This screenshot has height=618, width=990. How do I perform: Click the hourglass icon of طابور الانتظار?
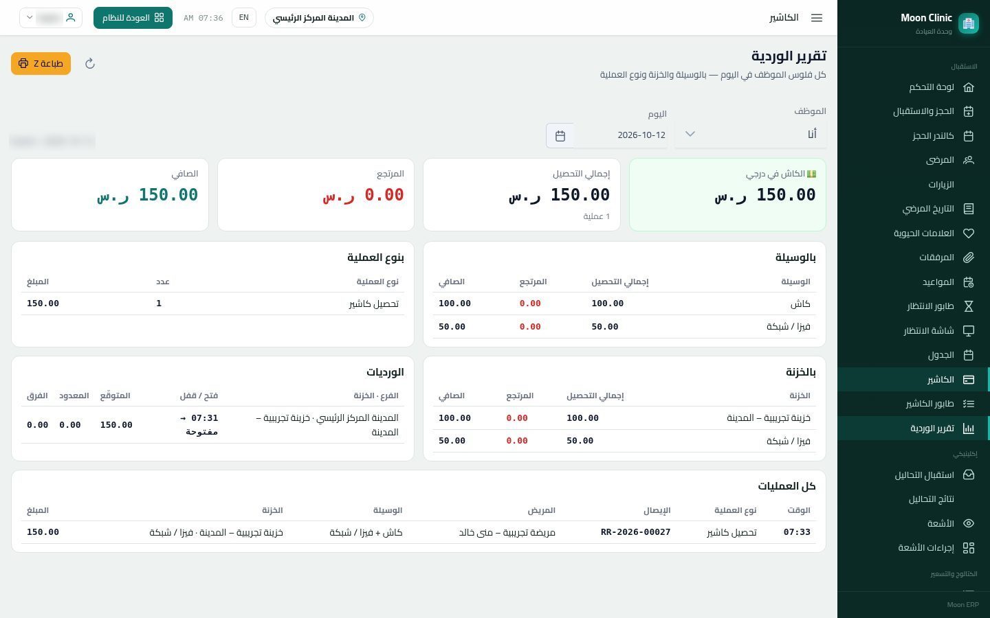point(969,306)
